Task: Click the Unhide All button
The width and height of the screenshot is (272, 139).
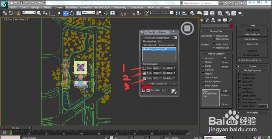Action: [252, 51]
